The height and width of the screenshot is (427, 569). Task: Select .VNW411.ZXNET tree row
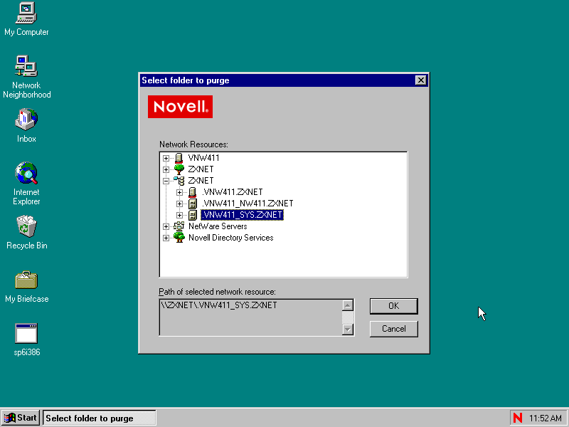click(233, 192)
